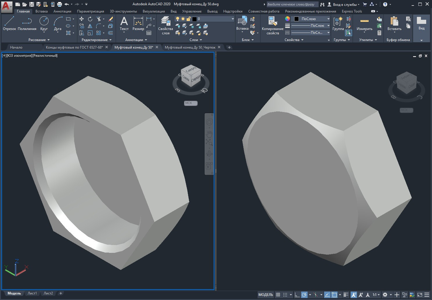Toggle object snap tracking

click(327, 295)
